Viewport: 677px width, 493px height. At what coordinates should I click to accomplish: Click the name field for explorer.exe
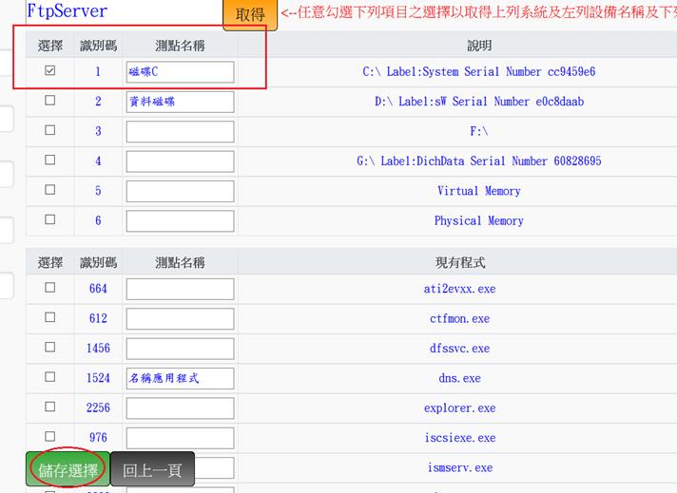click(180, 408)
